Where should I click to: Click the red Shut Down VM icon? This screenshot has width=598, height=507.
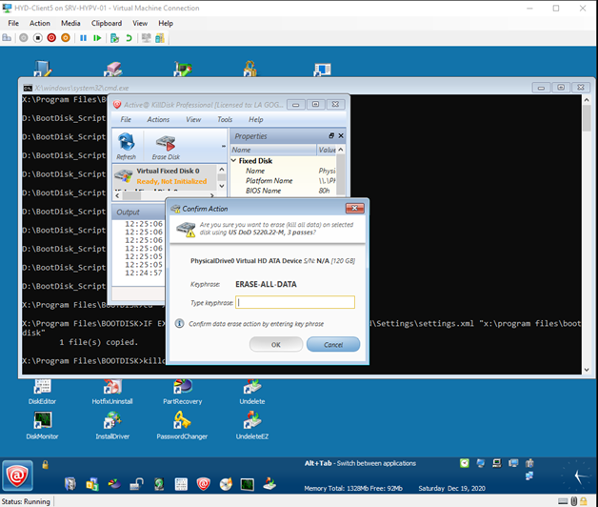click(51, 38)
